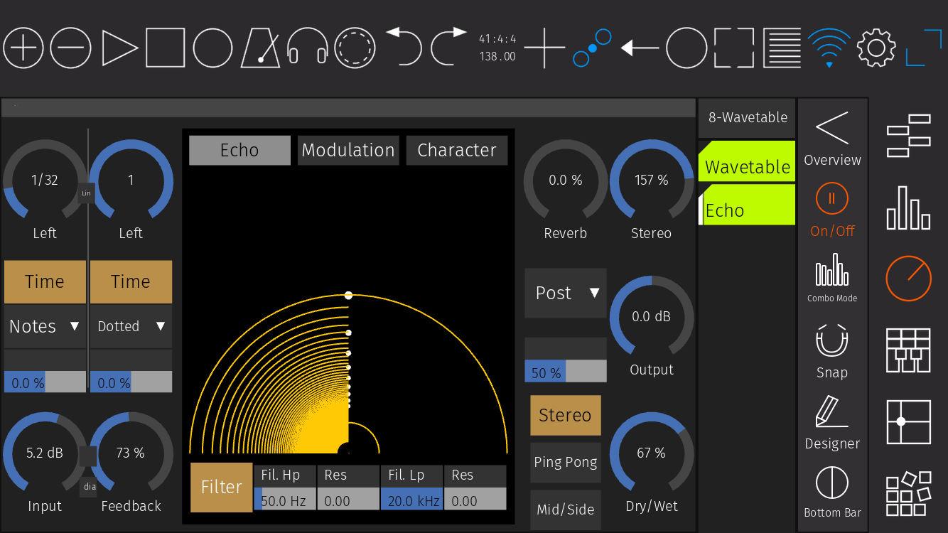948x533 pixels.
Task: Undo the last action with the left-curving arrow
Action: click(x=404, y=46)
